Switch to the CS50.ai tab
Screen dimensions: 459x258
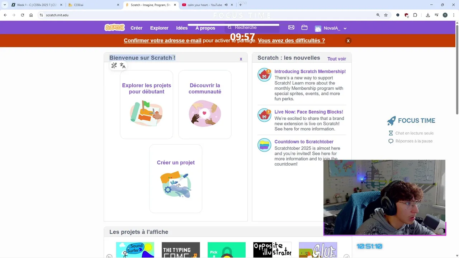click(93, 5)
